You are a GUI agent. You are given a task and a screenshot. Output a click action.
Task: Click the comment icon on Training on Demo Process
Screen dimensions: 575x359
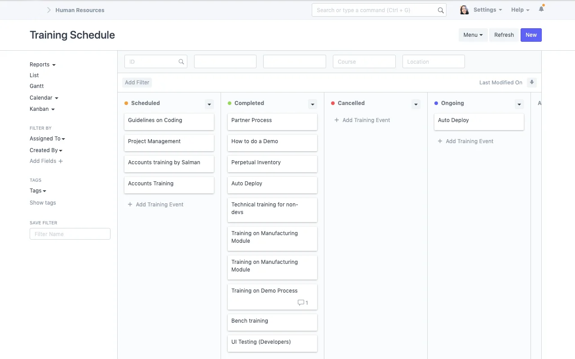click(x=301, y=303)
